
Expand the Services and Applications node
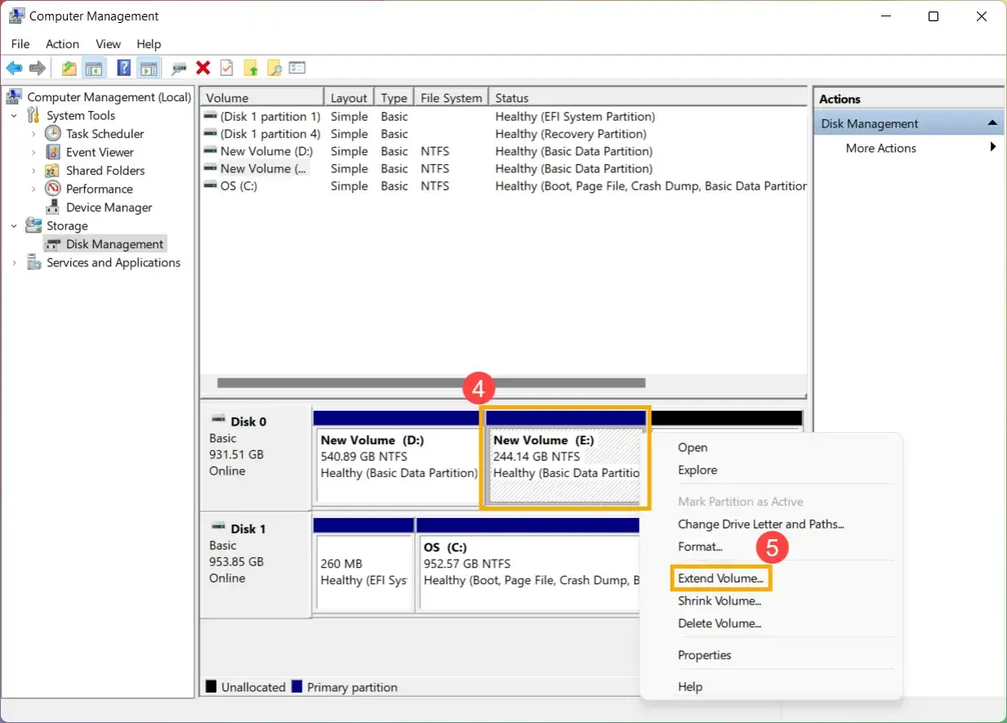pos(15,263)
